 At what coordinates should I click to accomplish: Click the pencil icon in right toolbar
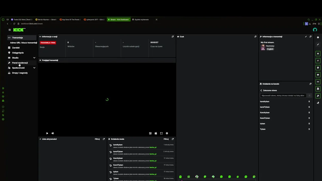pyautogui.click(x=318, y=44)
